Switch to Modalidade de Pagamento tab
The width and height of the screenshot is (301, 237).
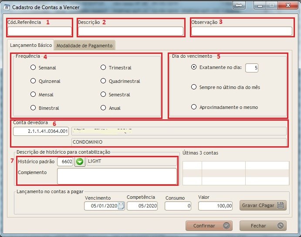coord(85,46)
